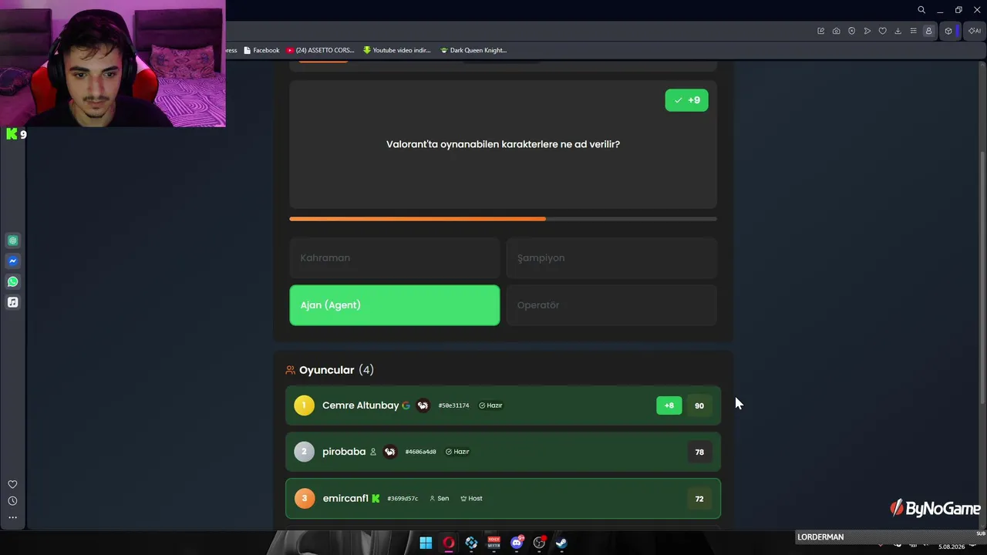Open the browser tab search magnifier
The height and width of the screenshot is (555, 987).
click(921, 10)
